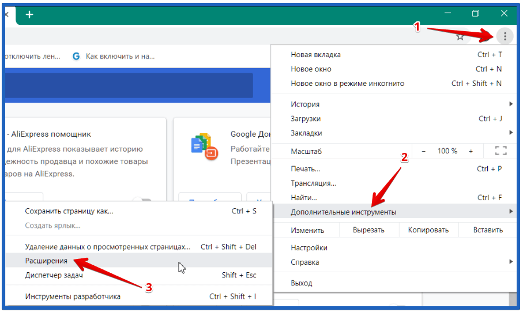Choose 'Выход' to quit Chrome
This screenshot has height=312, width=523.
pos(395,283)
